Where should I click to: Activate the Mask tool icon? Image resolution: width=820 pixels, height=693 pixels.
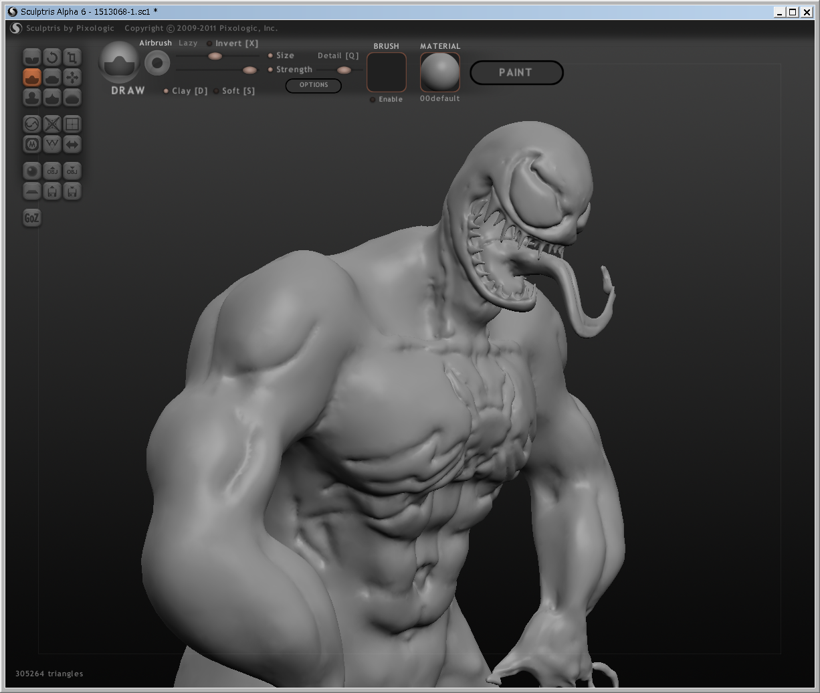click(32, 144)
